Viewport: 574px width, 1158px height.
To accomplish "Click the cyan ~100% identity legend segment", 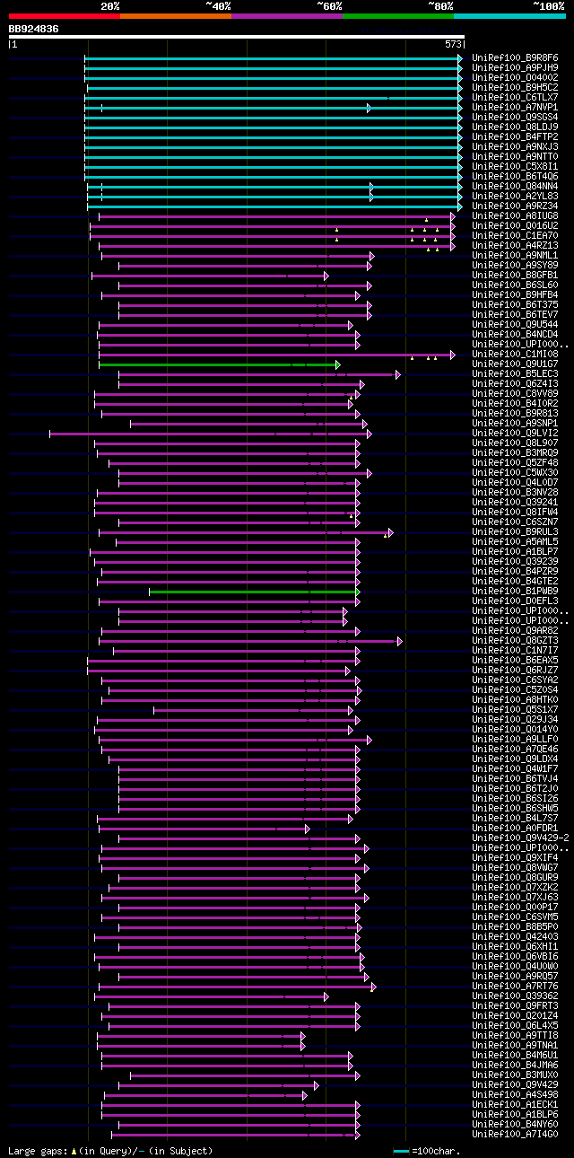I will pos(509,16).
